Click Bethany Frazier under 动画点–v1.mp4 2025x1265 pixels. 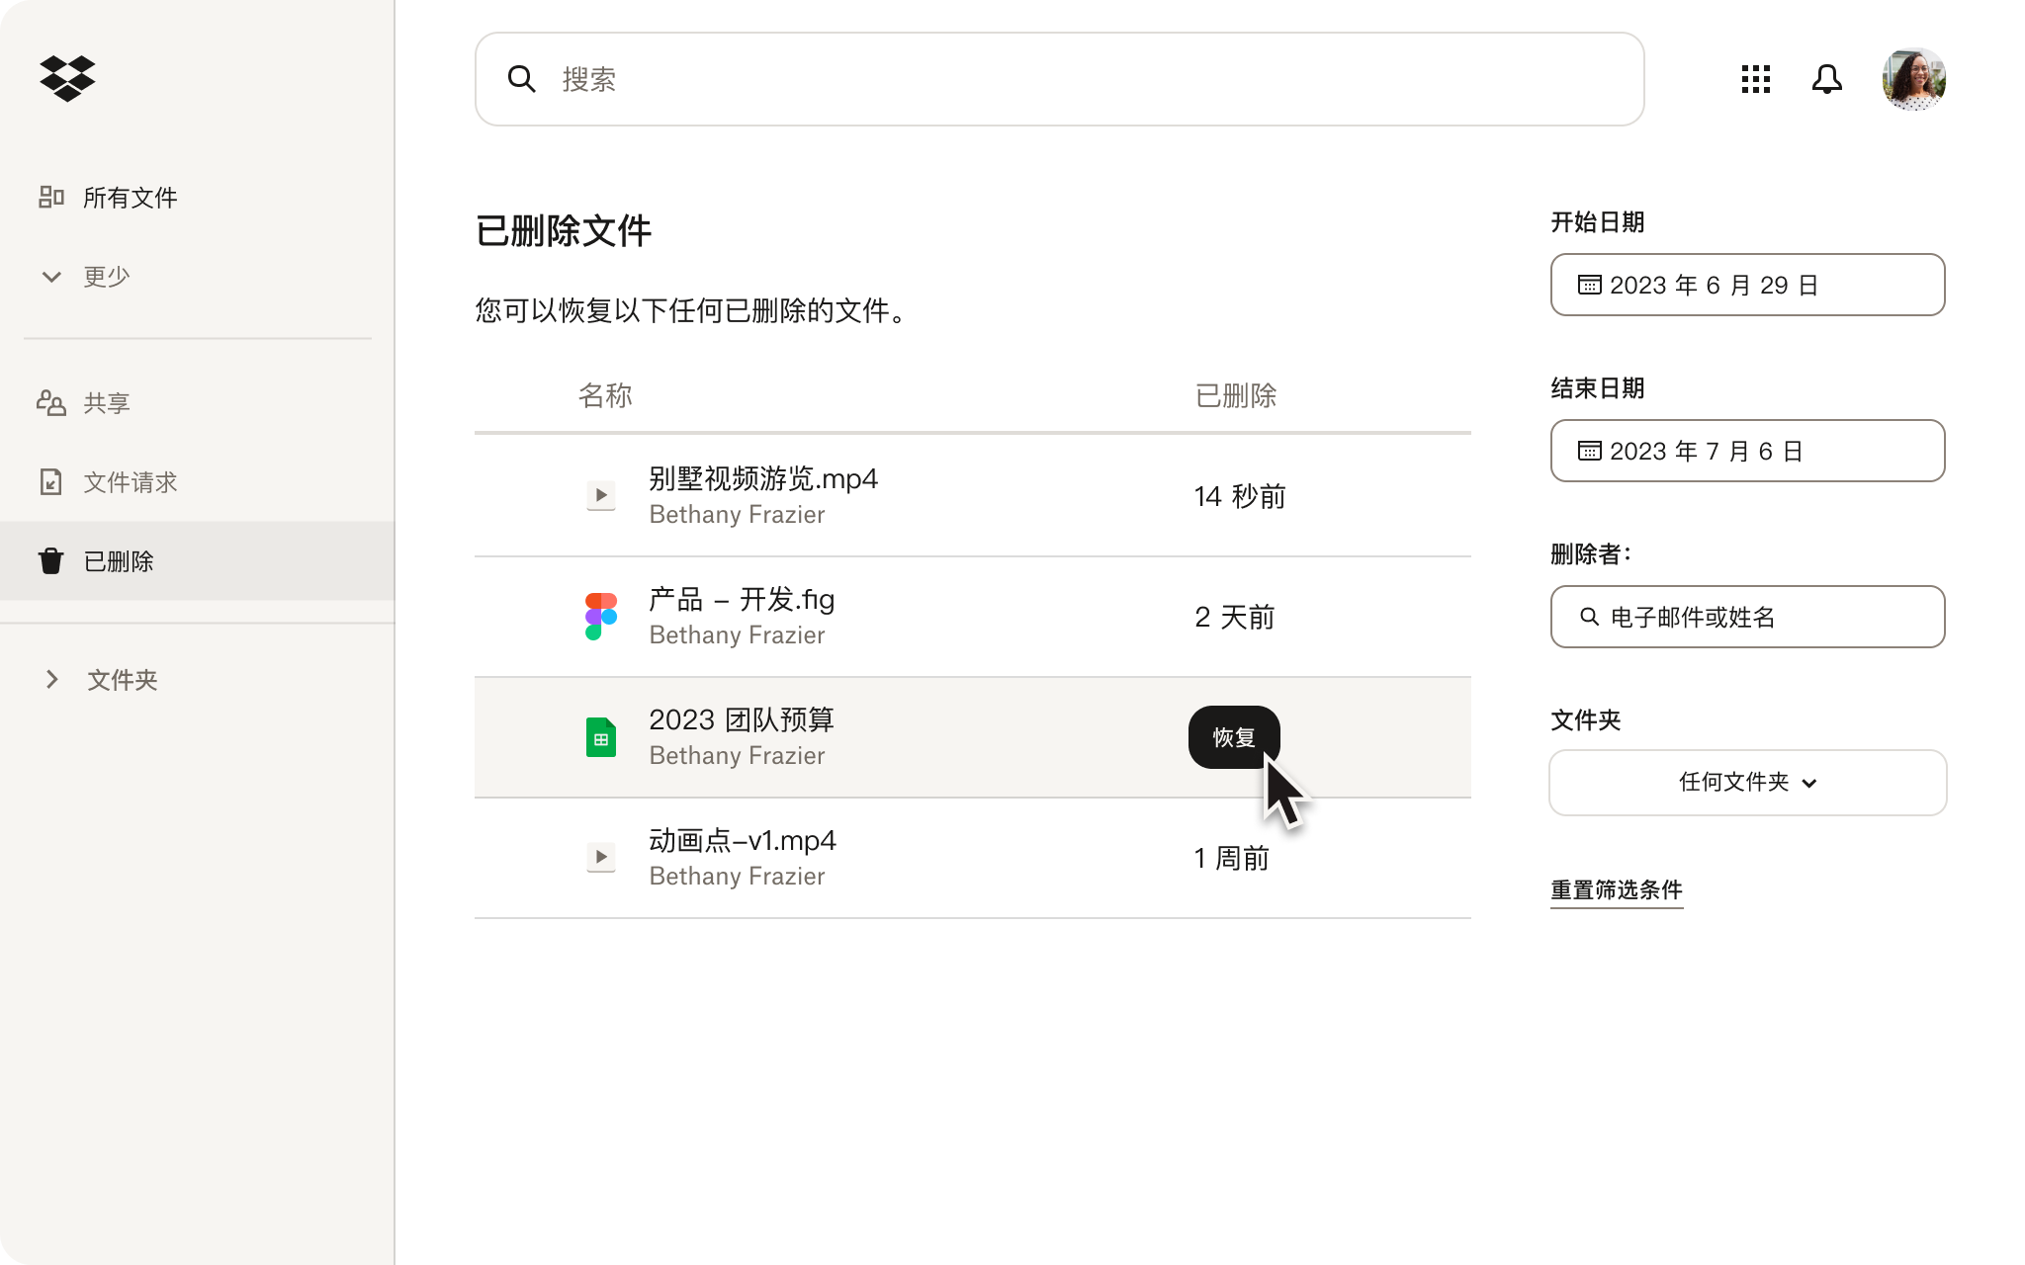pos(737,877)
